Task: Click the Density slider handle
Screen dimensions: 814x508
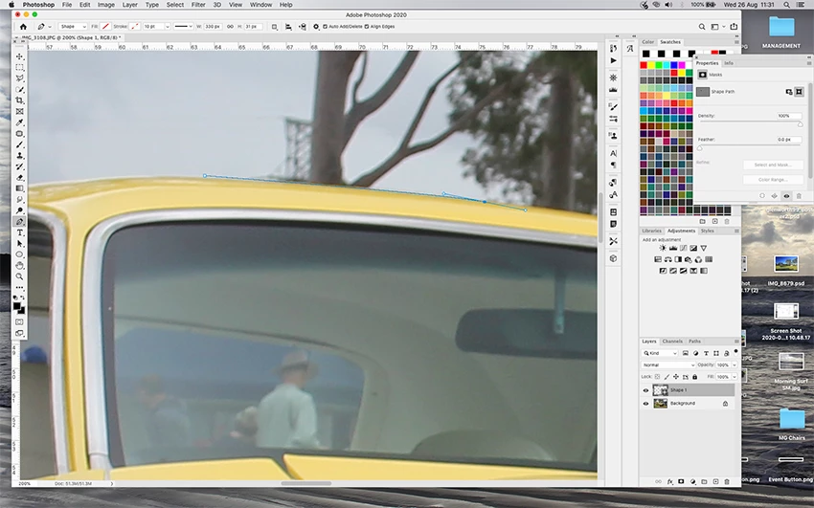Action: point(800,124)
